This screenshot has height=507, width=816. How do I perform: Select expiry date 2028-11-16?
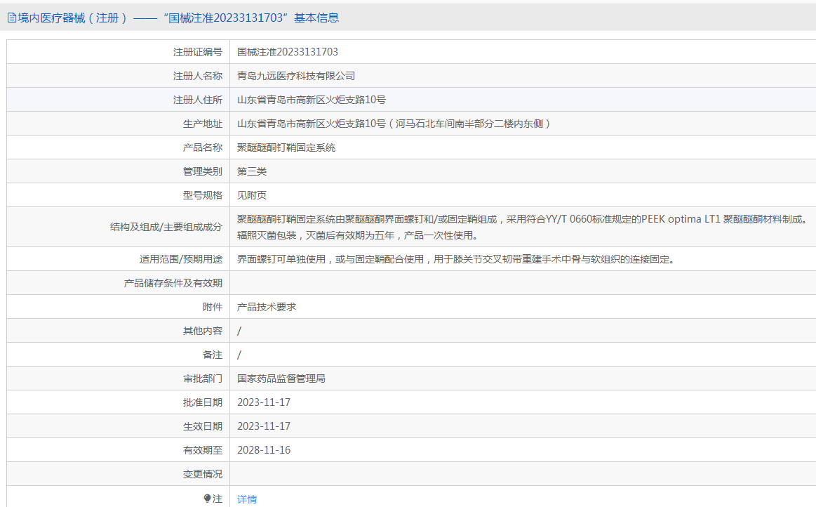pos(264,451)
